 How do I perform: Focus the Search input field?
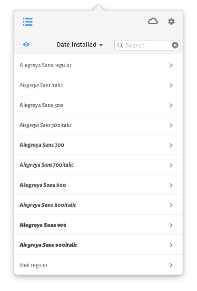pos(147,45)
